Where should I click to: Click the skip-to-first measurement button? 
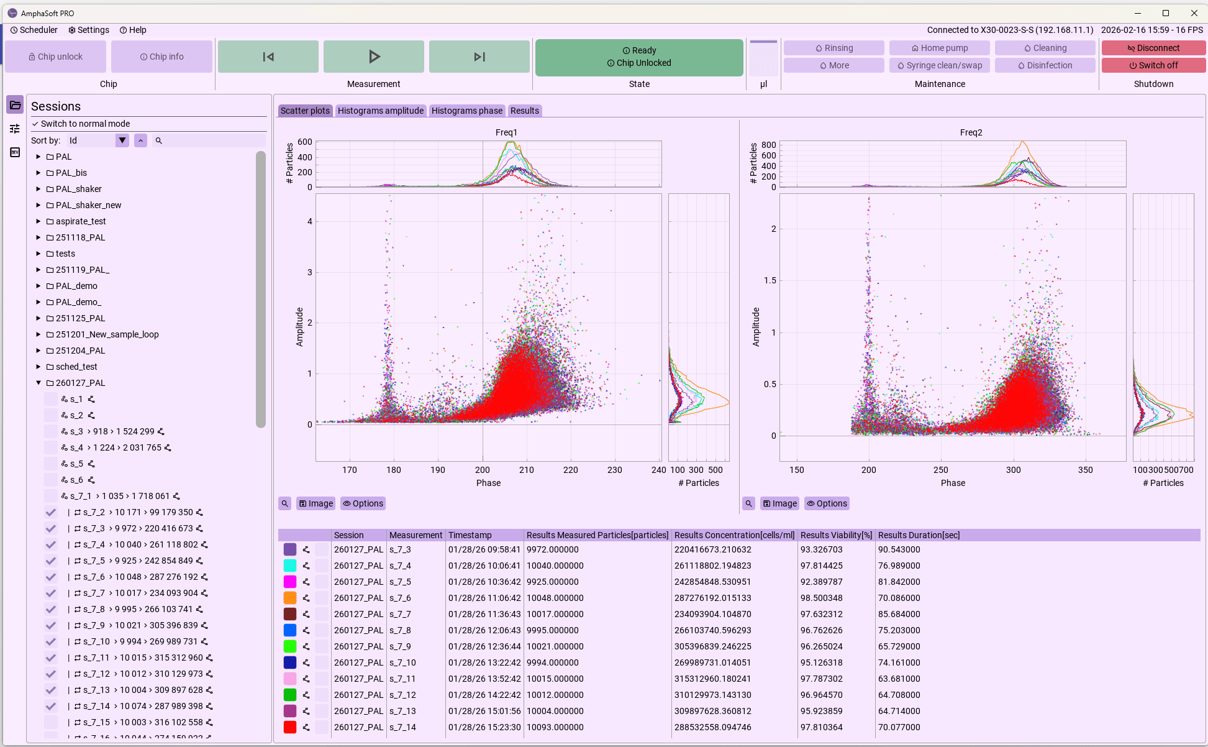[268, 57]
